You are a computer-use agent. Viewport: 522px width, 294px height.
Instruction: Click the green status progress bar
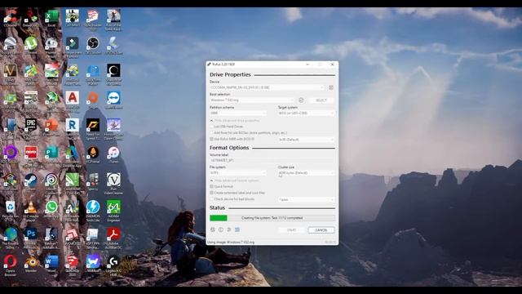point(272,218)
